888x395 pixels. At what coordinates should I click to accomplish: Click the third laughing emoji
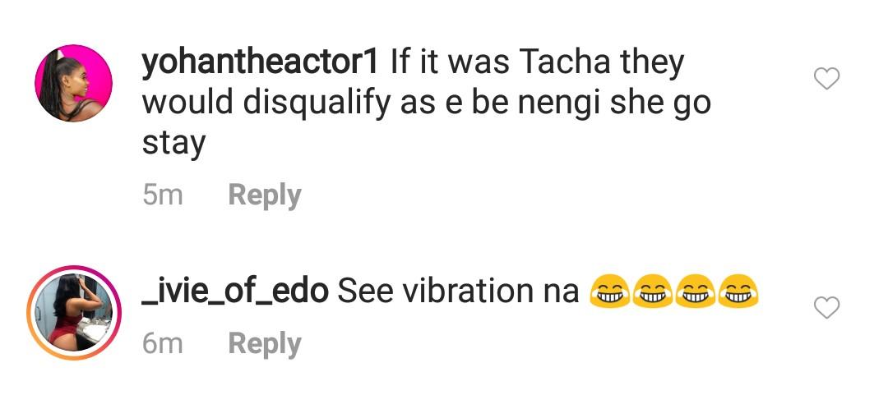pyautogui.click(x=696, y=292)
